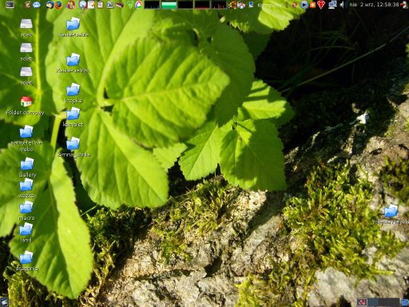Switch to the first workspace in the switcher
This screenshot has height=307, width=409.
(x=362, y=302)
